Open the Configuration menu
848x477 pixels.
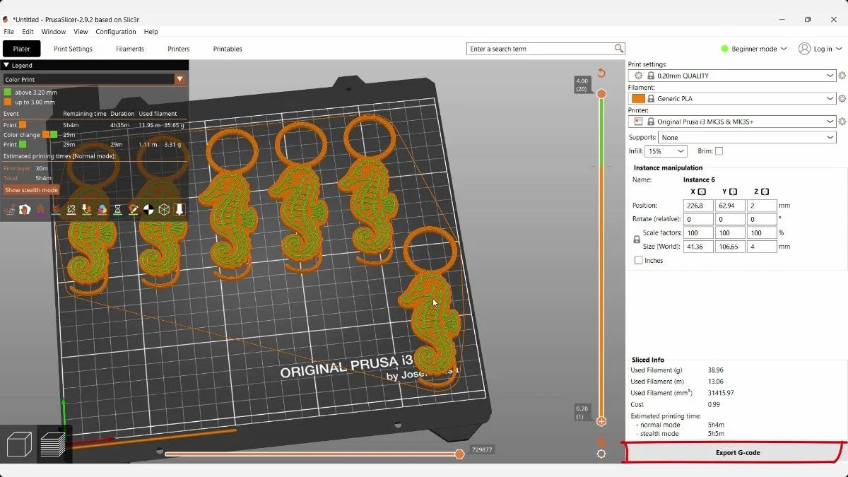tap(116, 32)
